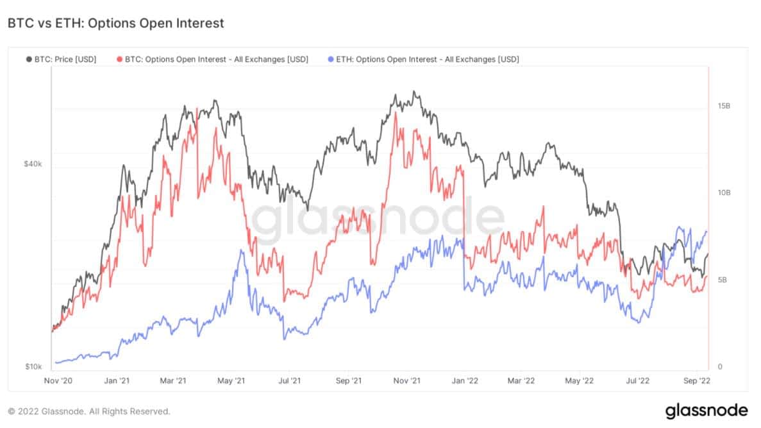761x428 pixels.
Task: Click the $10k left axis label
Action: click(33, 367)
